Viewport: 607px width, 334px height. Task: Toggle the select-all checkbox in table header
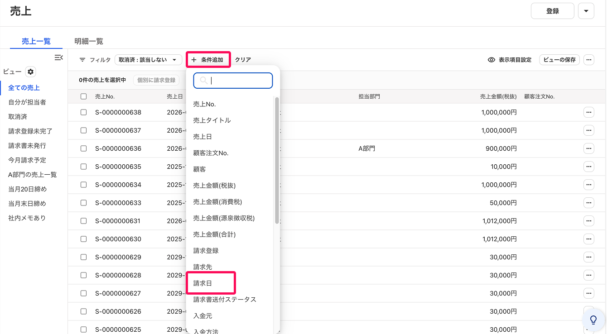point(83,96)
